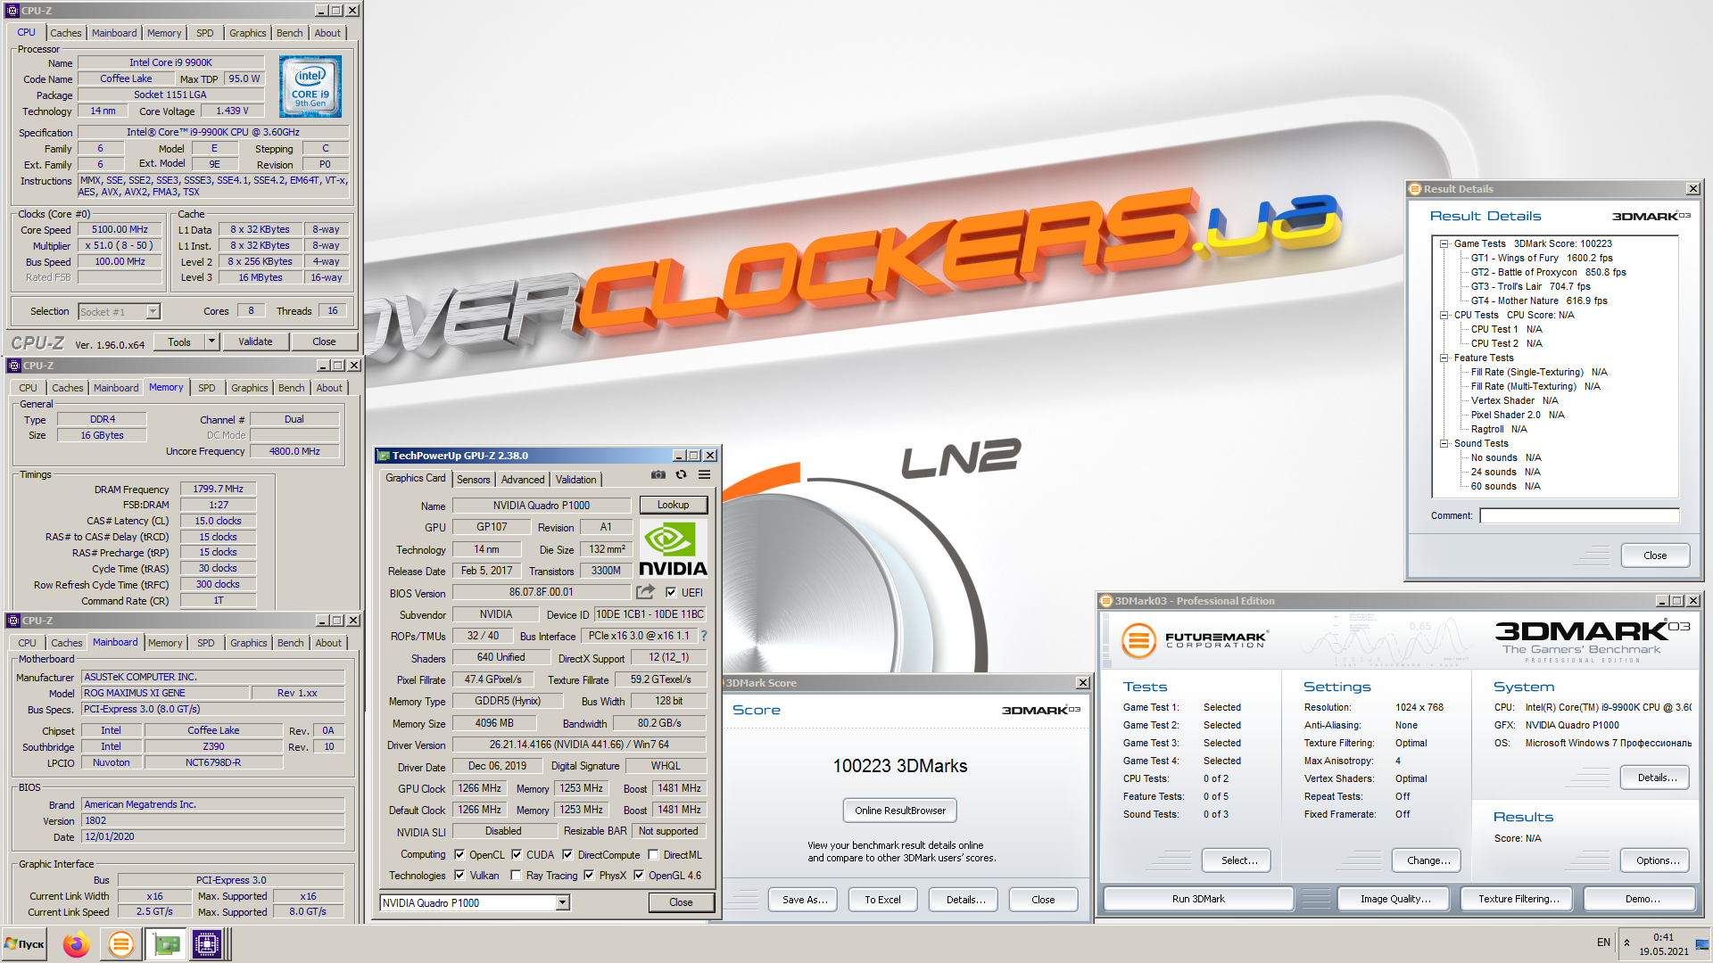The image size is (1713, 963).
Task: Click the To Excel button
Action: (882, 900)
